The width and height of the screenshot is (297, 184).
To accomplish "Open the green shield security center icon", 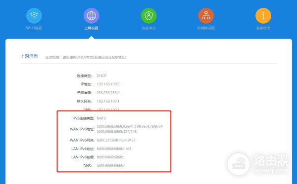I will (148, 16).
